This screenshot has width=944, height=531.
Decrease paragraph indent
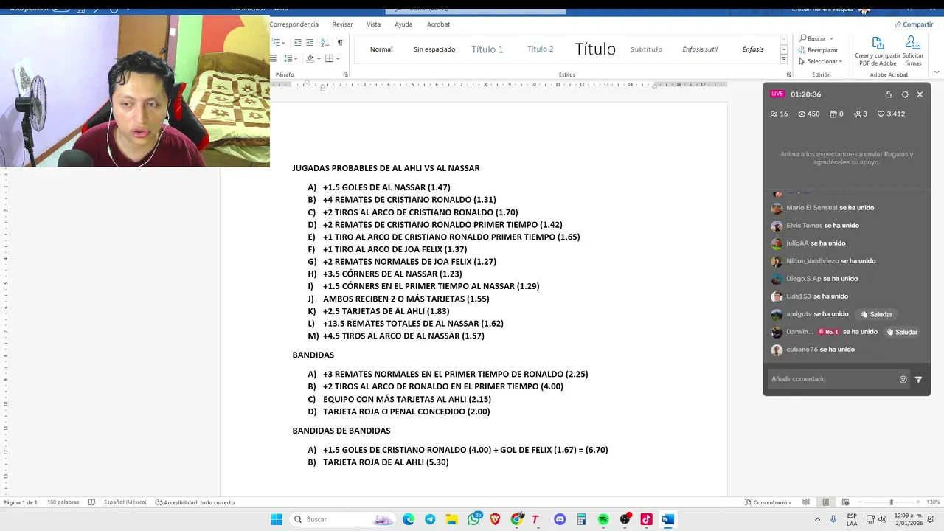click(296, 43)
